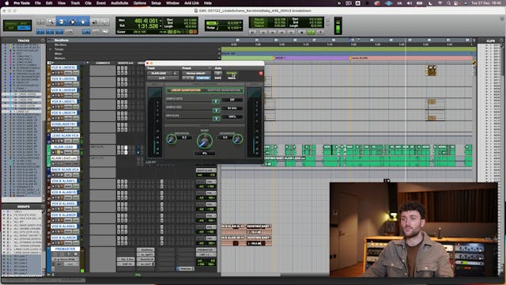The image size is (506, 285).
Task: Click the Record transport button
Action: point(320,32)
